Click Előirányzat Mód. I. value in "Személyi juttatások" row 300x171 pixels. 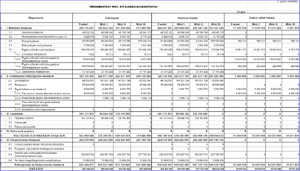[x=107, y=33]
